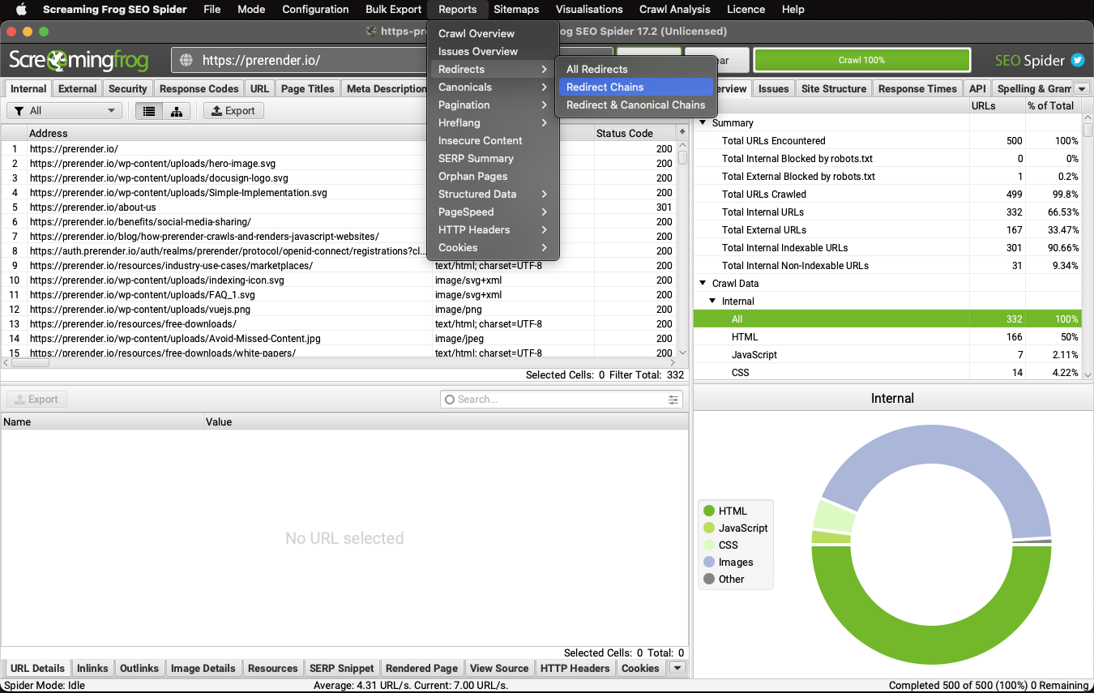
Task: Open the Visualisations menu
Action: tap(589, 10)
